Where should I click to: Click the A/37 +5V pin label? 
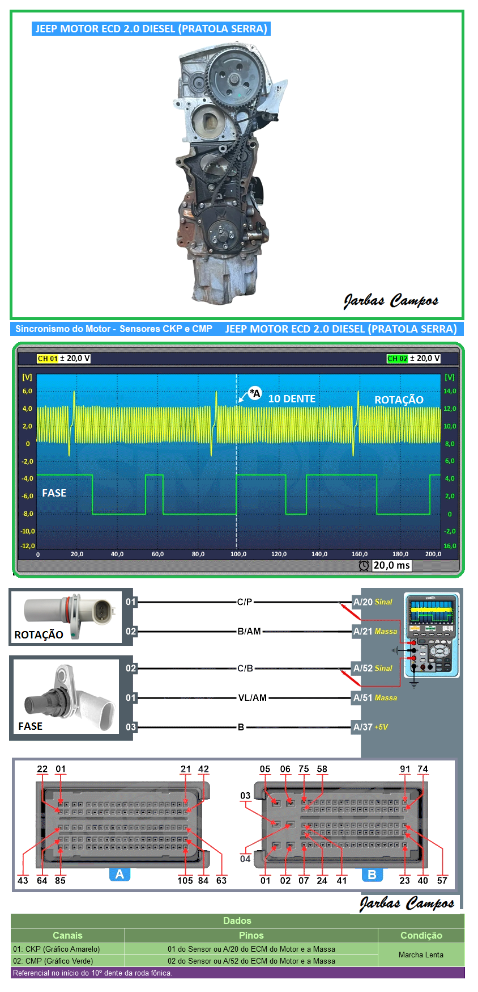[x=370, y=727]
